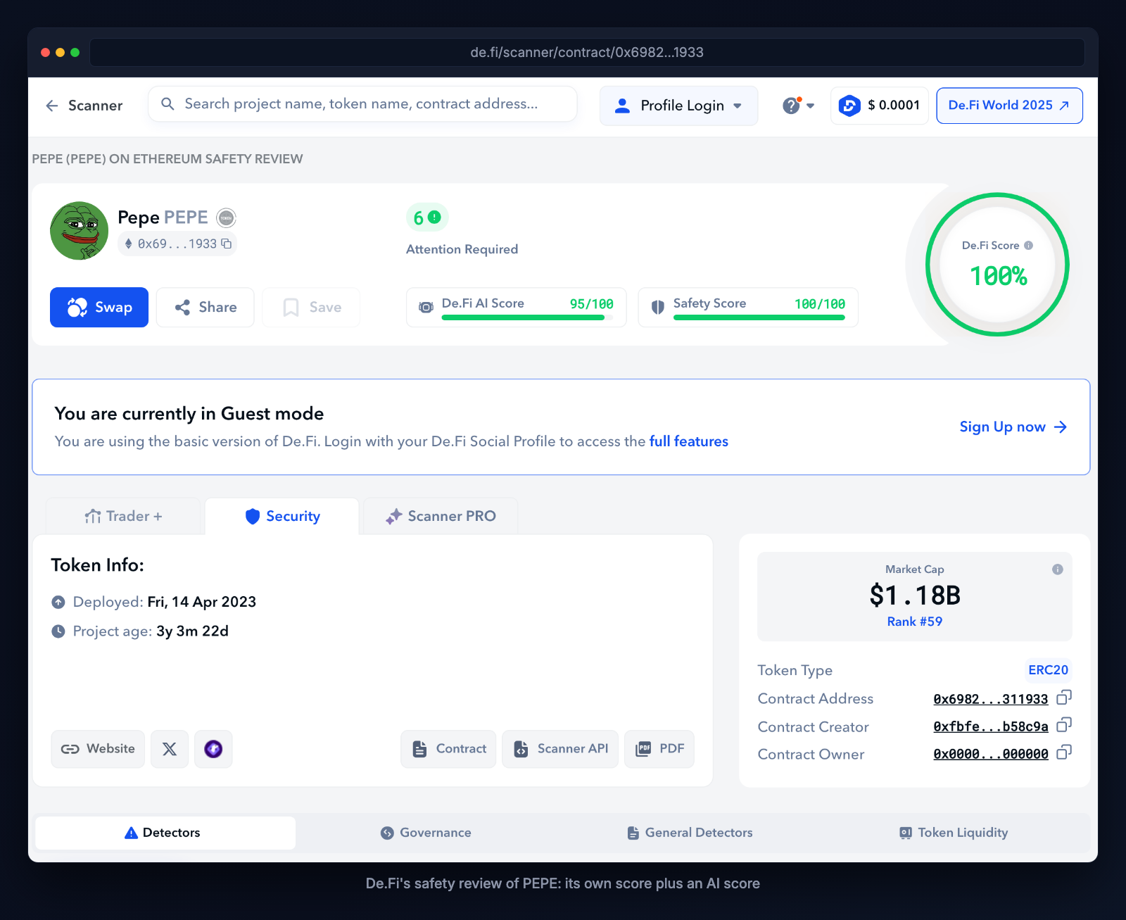Click the Scanner API button
Viewport: 1126px width, 920px height.
[560, 749]
